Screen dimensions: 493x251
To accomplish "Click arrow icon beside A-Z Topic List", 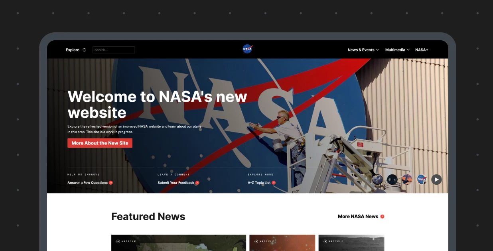I will point(274,183).
